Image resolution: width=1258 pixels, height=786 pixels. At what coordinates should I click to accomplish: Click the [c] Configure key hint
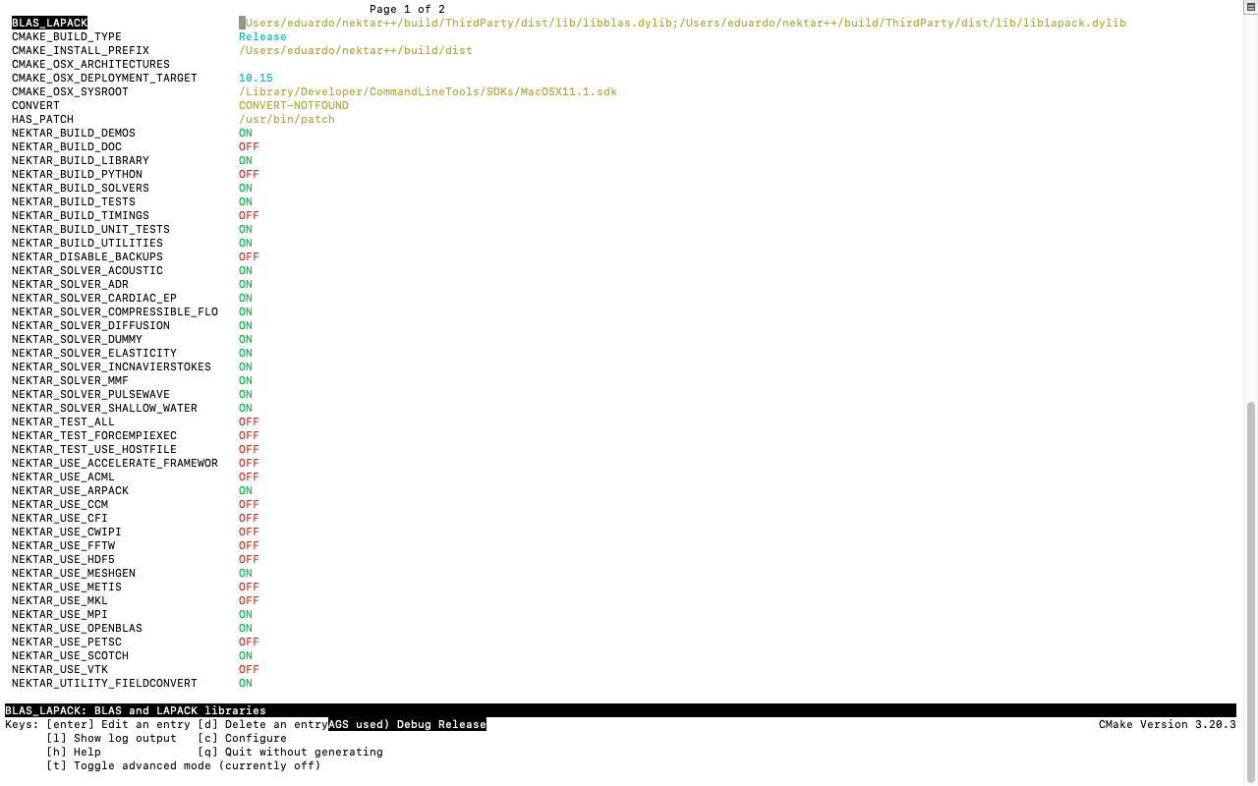242,738
